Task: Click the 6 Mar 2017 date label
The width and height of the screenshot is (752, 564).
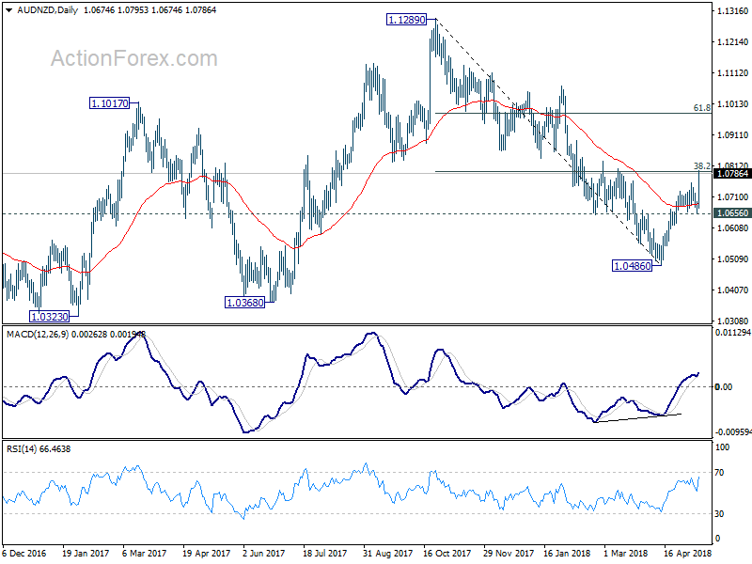Action: pos(145,554)
